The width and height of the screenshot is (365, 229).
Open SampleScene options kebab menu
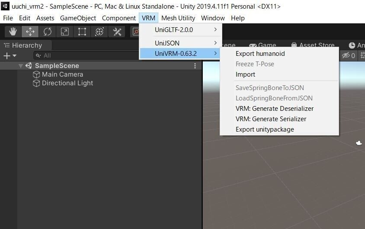click(195, 66)
